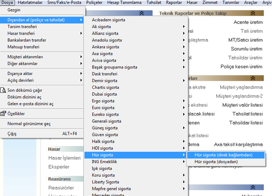Click the Özellikler properties icon

pyautogui.click(x=4, y=114)
